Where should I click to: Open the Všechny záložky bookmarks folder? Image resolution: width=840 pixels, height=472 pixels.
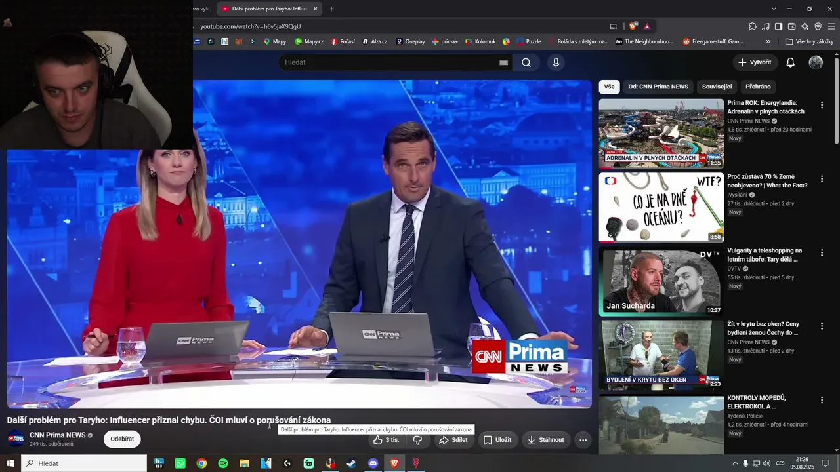click(809, 41)
